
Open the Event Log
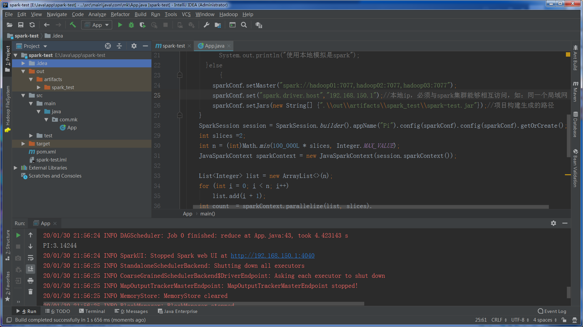(x=552, y=311)
